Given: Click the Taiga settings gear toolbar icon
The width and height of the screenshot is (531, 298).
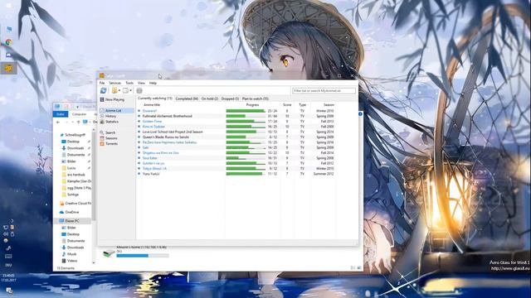Looking at the screenshot, I should [x=139, y=90].
